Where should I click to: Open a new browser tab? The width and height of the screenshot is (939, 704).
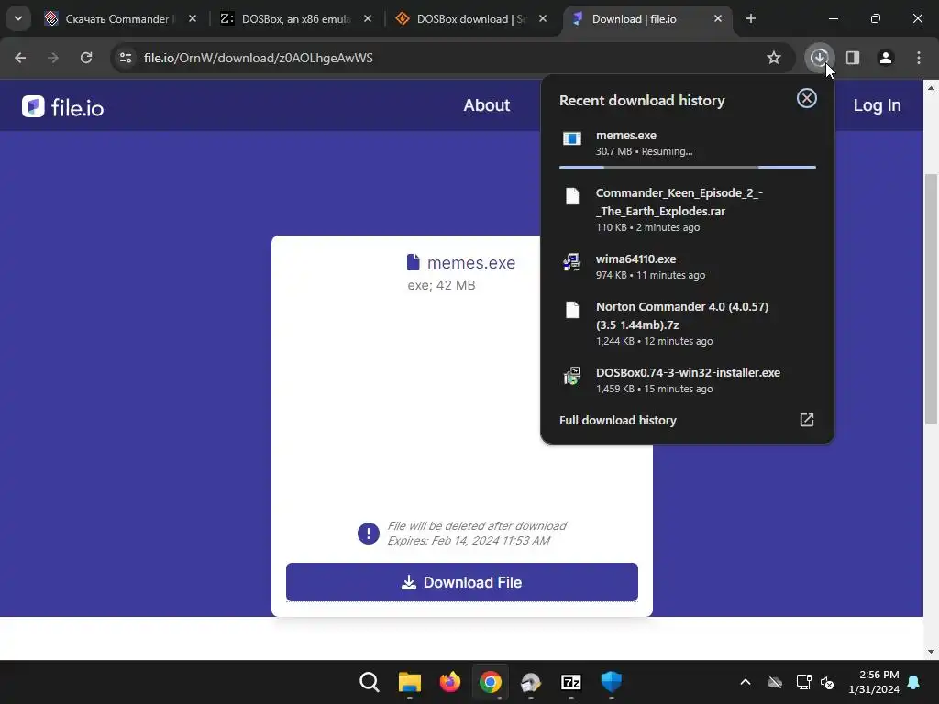750,18
